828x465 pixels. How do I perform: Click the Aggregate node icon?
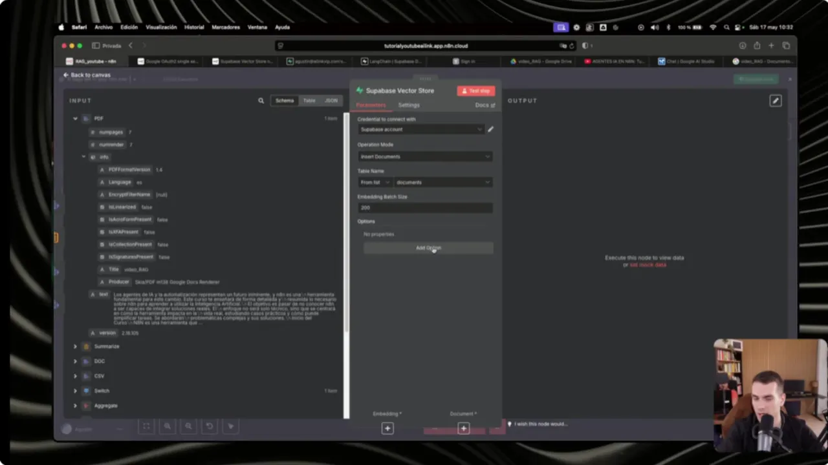click(x=87, y=406)
